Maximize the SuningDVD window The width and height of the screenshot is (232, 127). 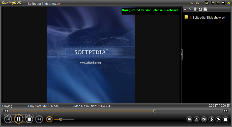coord(223,3)
